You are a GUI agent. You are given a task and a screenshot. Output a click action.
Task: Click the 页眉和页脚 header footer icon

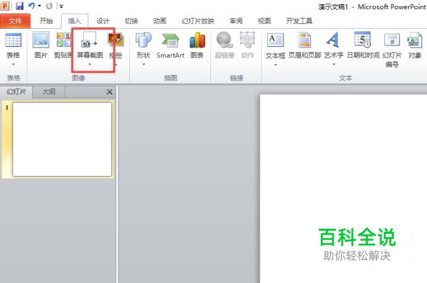pyautogui.click(x=304, y=40)
